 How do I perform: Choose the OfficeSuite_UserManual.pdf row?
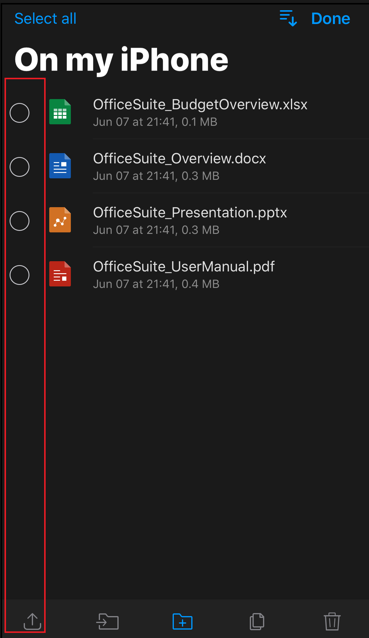point(184,274)
